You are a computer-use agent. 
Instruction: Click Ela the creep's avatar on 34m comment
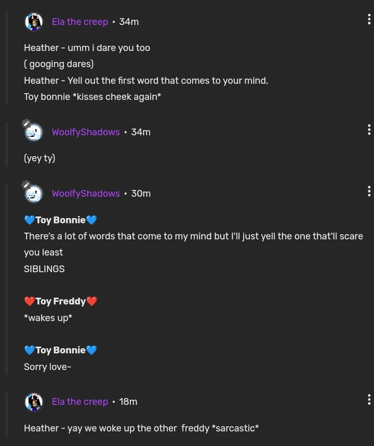(34, 22)
